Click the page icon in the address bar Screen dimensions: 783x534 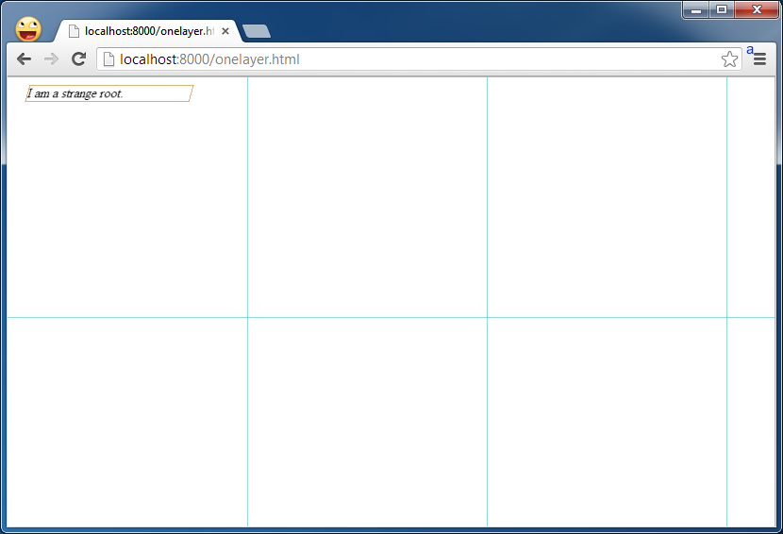pos(108,58)
